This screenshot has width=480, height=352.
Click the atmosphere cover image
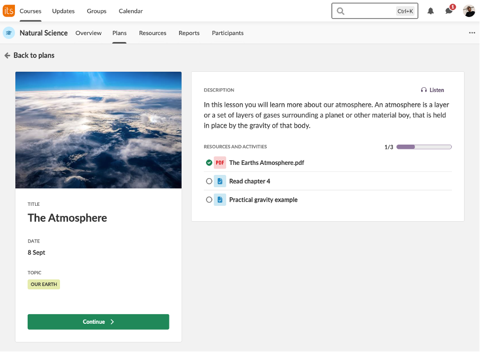coord(98,130)
